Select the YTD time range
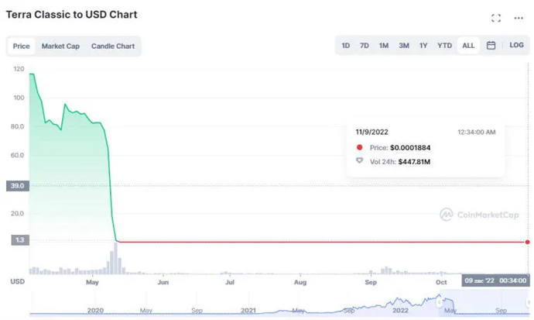The width and height of the screenshot is (534, 320). pos(444,46)
